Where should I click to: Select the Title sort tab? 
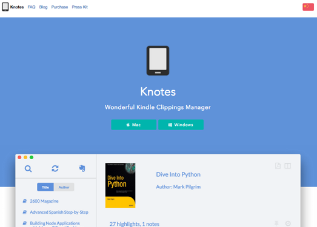(45, 187)
